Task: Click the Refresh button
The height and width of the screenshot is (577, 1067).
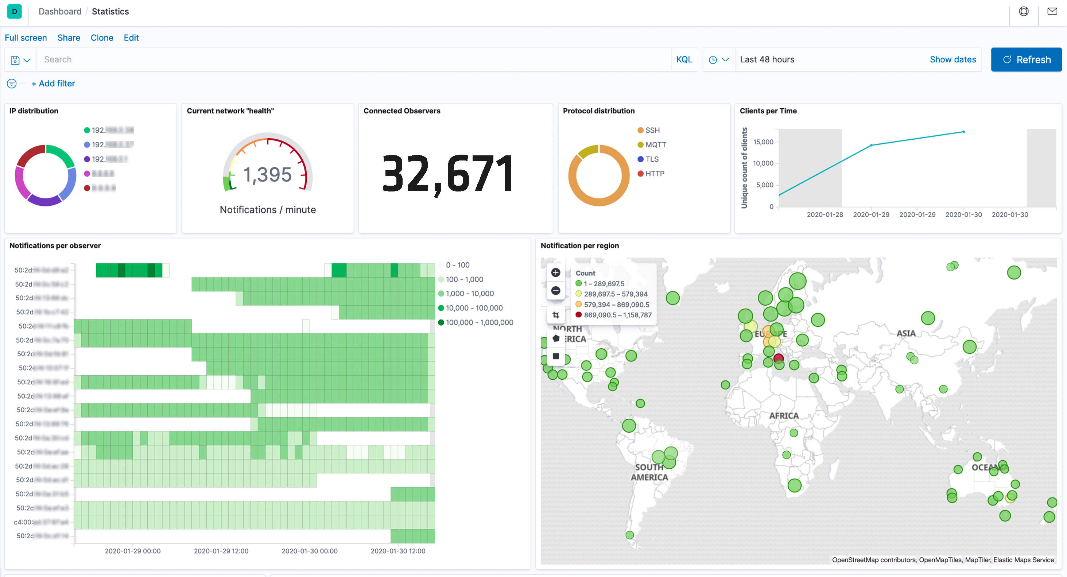Action: (1026, 60)
